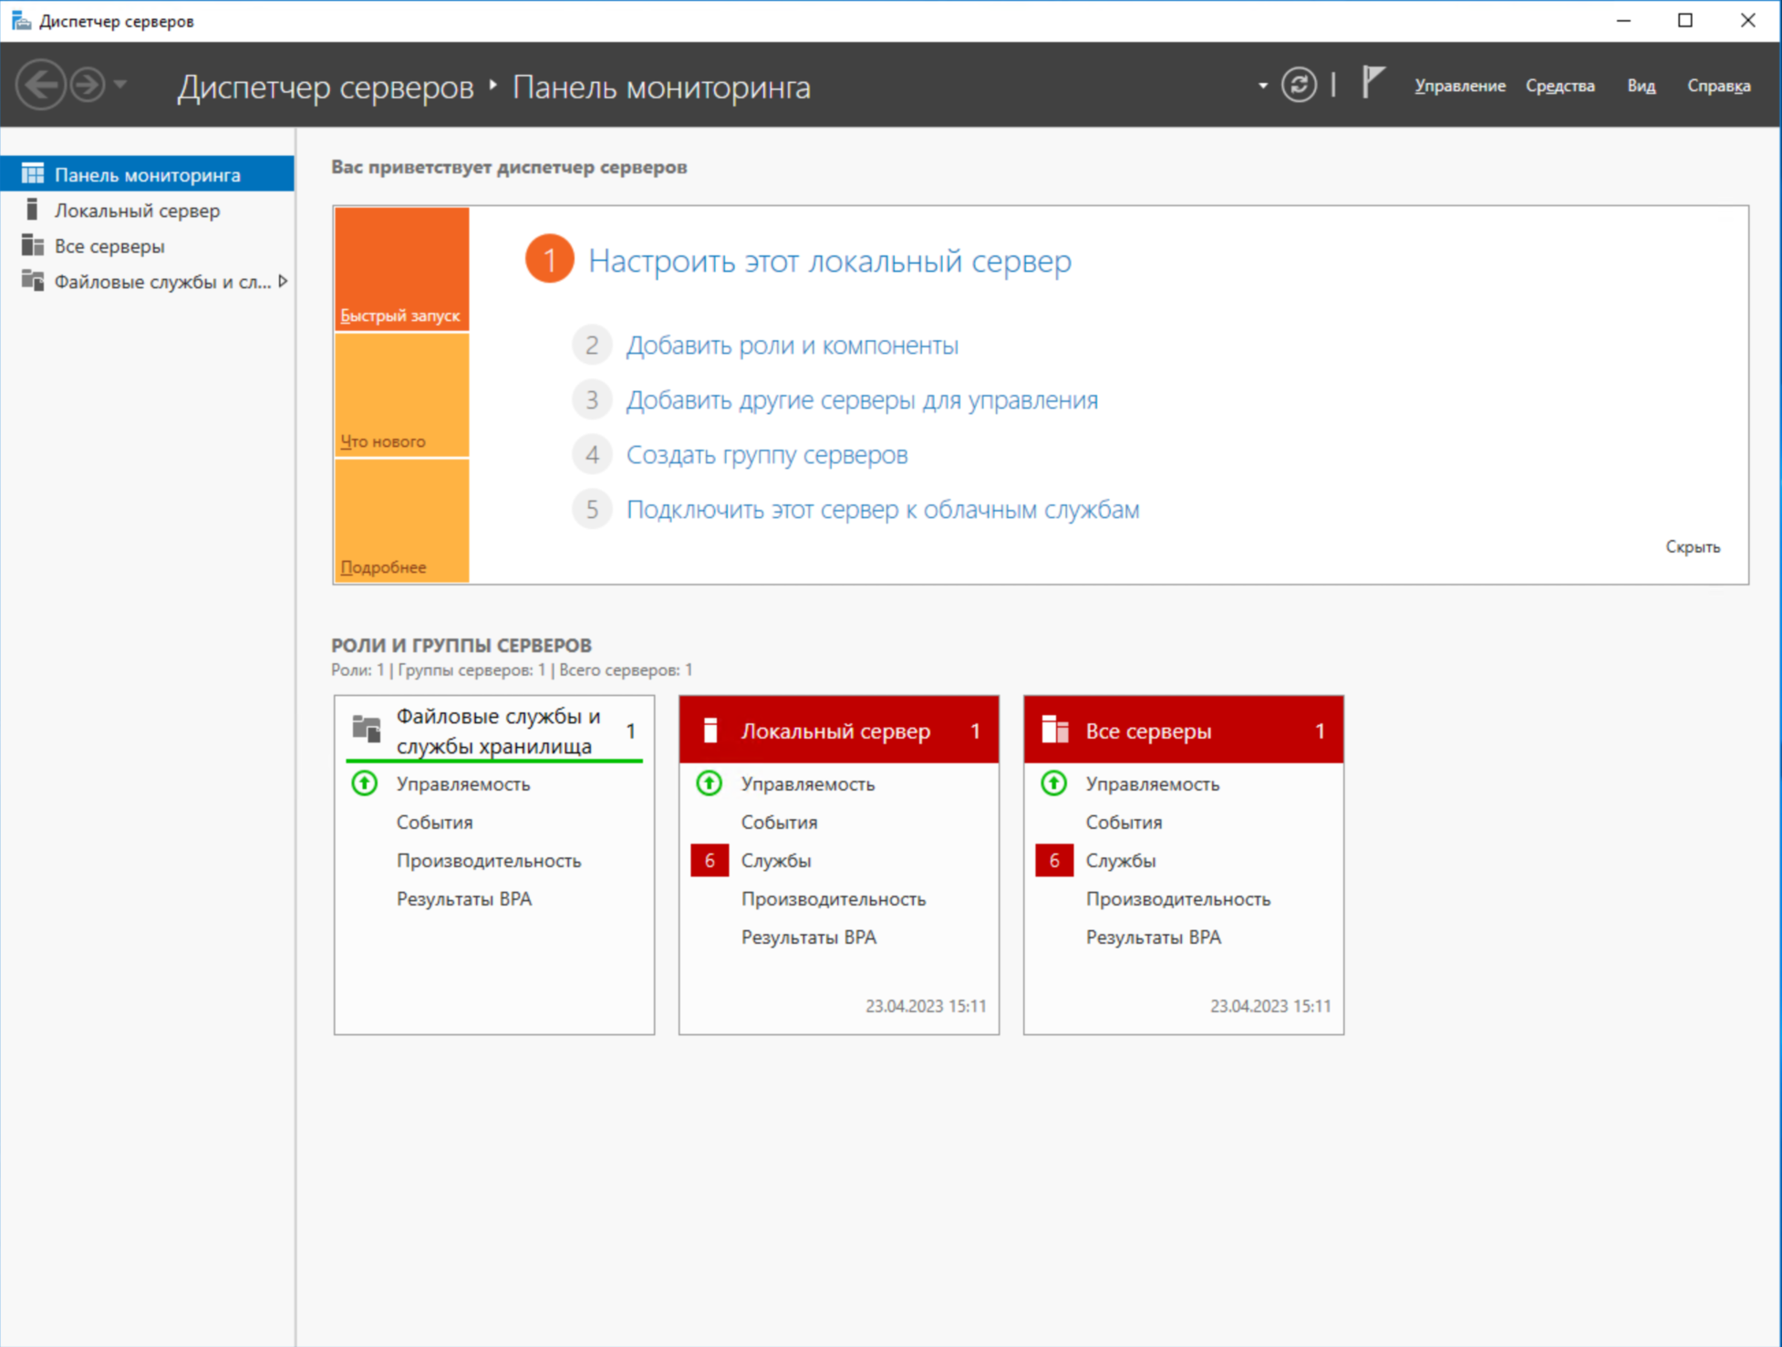The width and height of the screenshot is (1782, 1347).
Task: Select Все серверы in sidebar
Action: pos(109,246)
